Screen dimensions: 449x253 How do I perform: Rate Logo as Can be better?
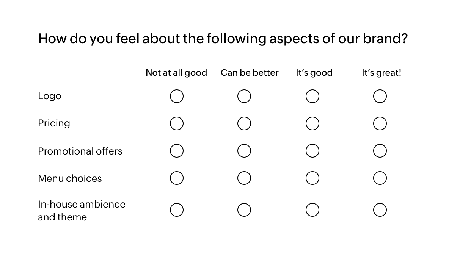coord(244,96)
